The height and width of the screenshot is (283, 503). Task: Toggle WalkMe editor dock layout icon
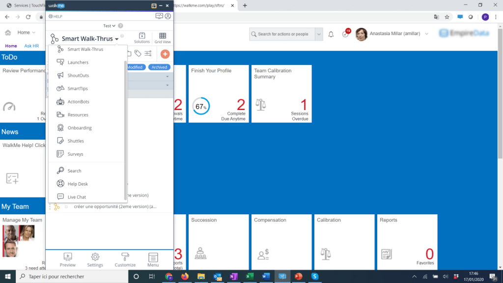coord(154,6)
